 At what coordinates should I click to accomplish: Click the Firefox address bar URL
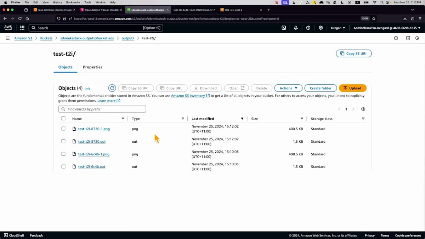click(176, 18)
